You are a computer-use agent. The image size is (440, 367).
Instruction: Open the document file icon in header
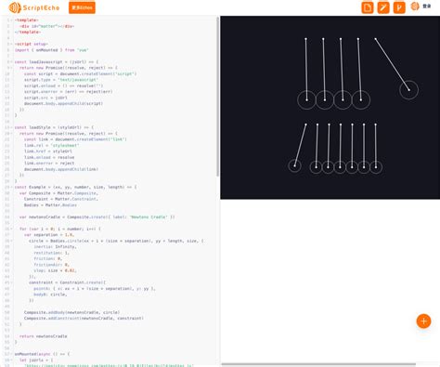coord(368,7)
